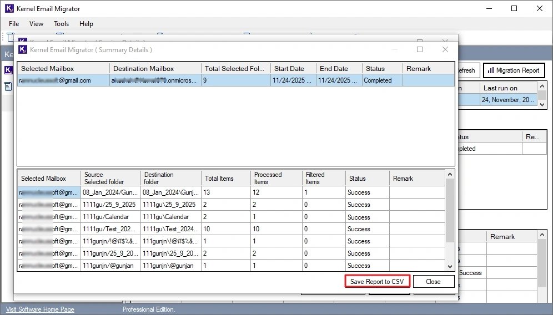Image resolution: width=553 pixels, height=315 pixels.
Task: Click the Destination folder column header
Action: point(171,178)
